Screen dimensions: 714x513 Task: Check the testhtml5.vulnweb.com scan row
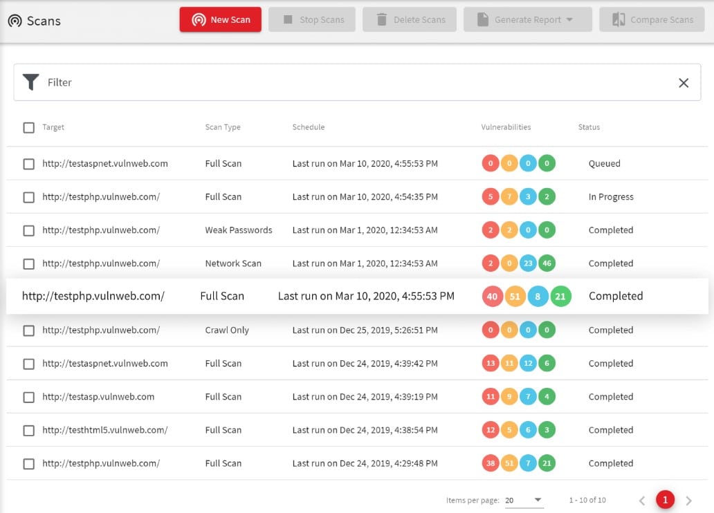tap(28, 430)
